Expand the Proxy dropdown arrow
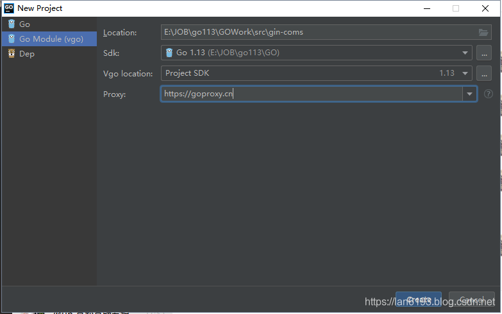 click(x=470, y=94)
